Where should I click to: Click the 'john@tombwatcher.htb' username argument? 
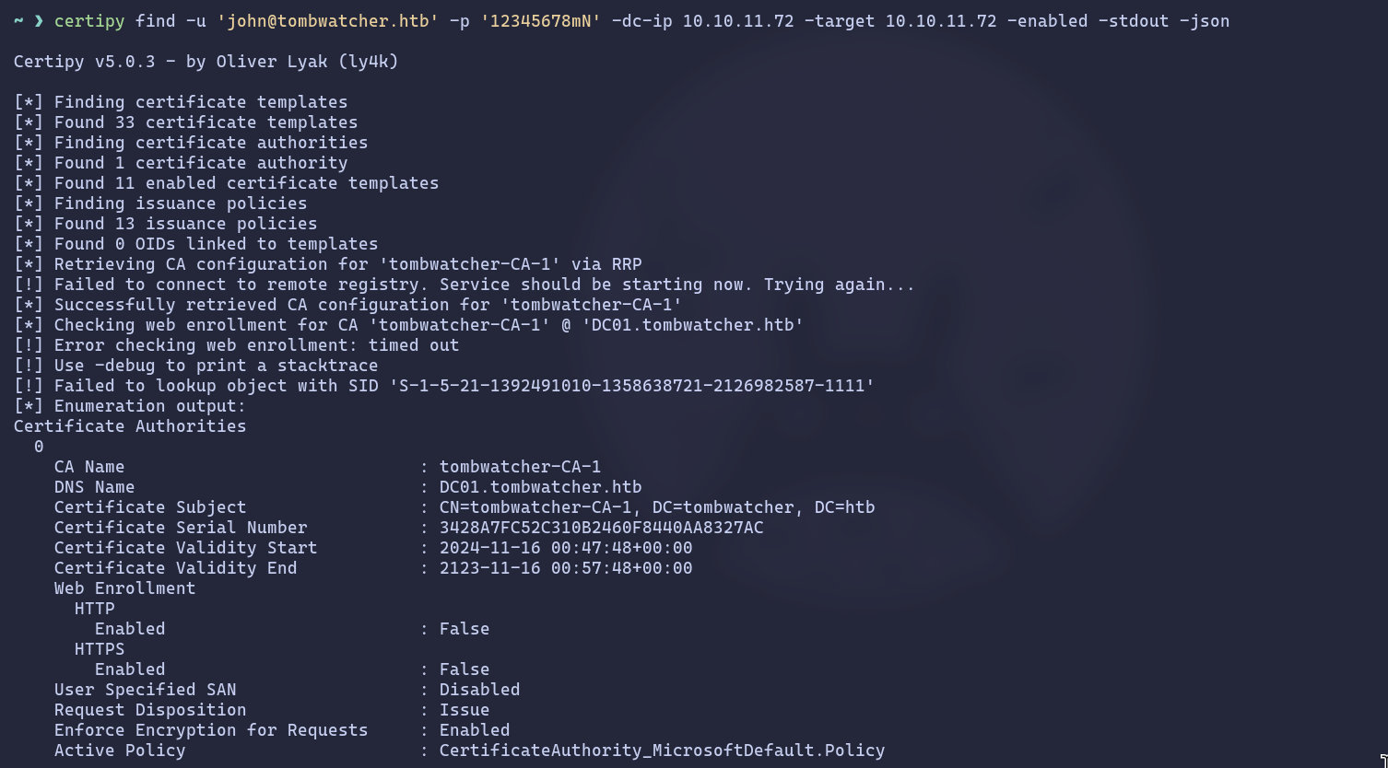click(327, 21)
